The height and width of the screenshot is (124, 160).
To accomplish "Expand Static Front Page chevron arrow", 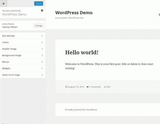I will pyautogui.click(x=42, y=75).
